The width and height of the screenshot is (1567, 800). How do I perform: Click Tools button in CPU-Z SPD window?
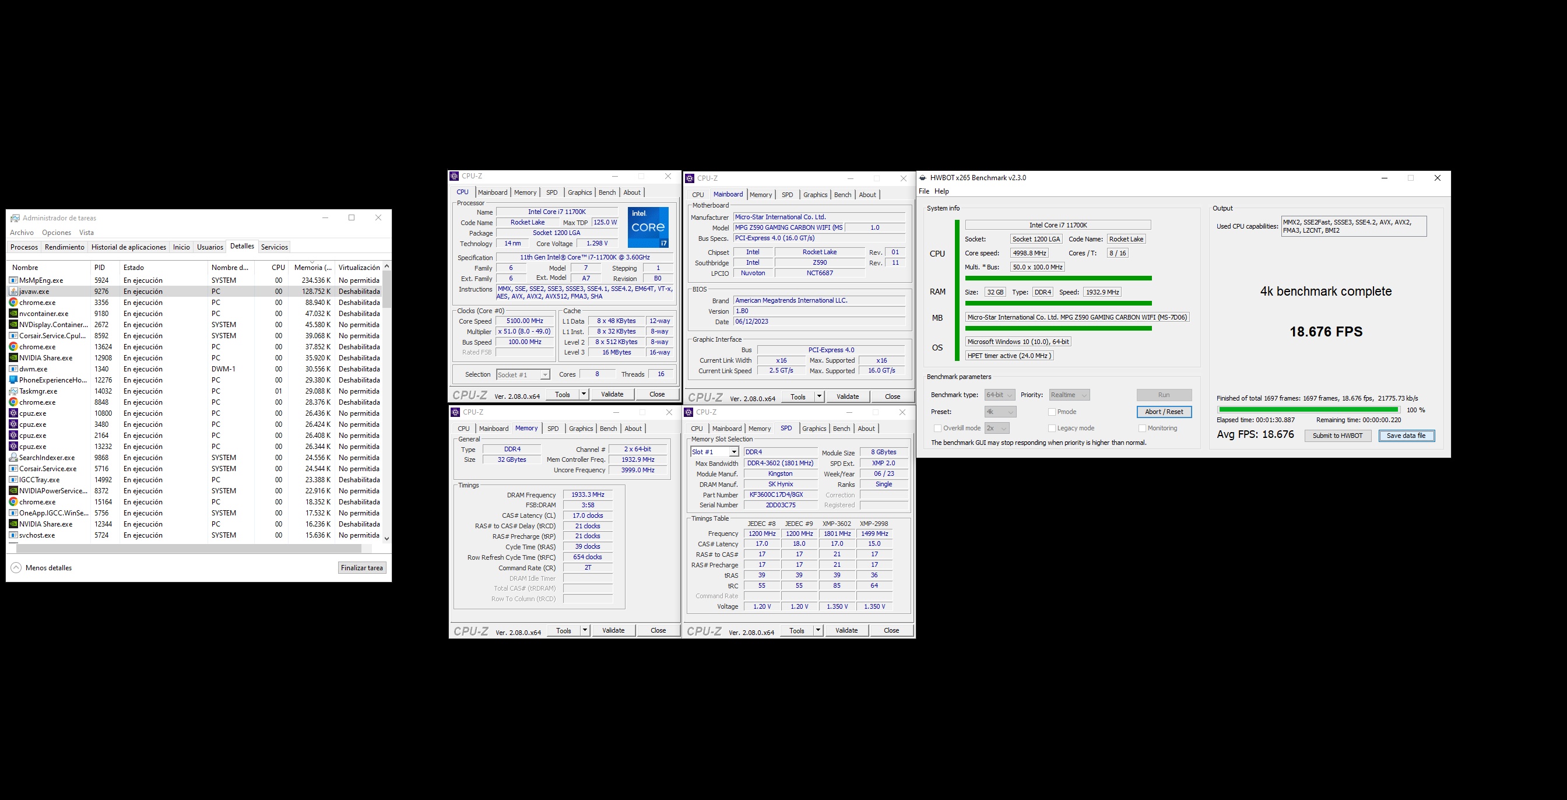pos(797,630)
